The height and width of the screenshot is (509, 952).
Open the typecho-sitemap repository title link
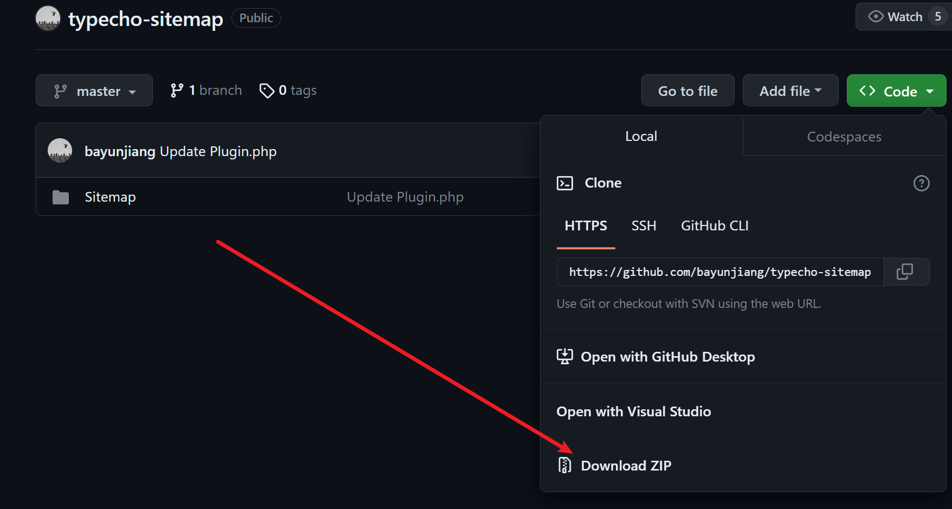pyautogui.click(x=145, y=19)
